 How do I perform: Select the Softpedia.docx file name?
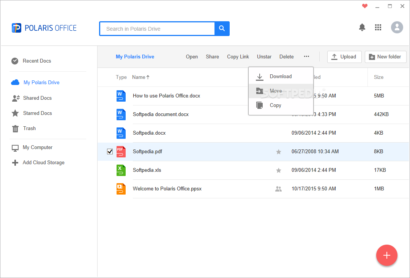point(149,133)
